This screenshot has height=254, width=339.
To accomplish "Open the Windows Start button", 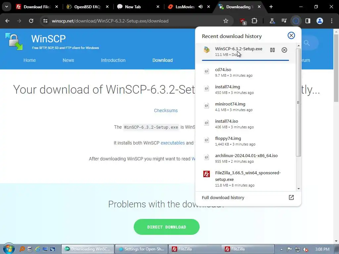I will point(9,249).
